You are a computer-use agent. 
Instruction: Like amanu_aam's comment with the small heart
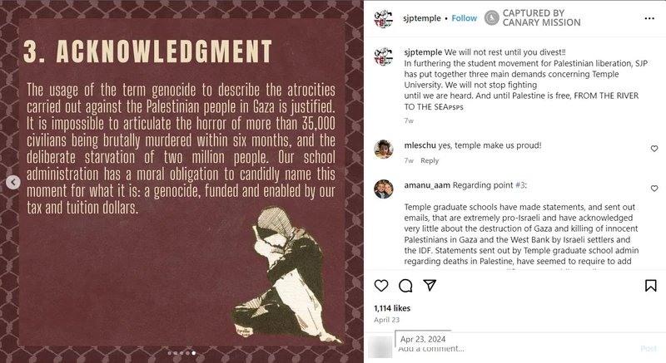[x=654, y=186]
